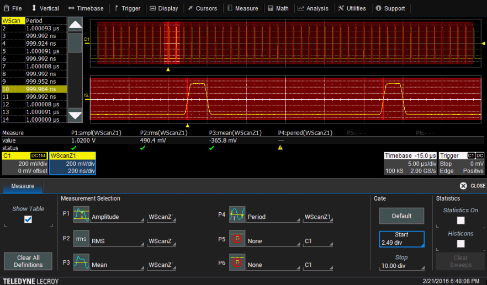
Task: Open the P1 Amplitude measurement dropdown
Action: tap(116, 217)
